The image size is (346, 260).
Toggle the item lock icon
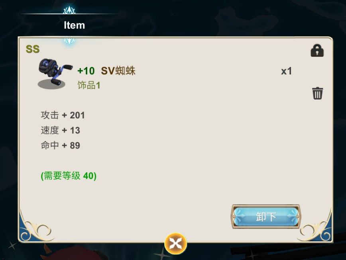tap(317, 51)
